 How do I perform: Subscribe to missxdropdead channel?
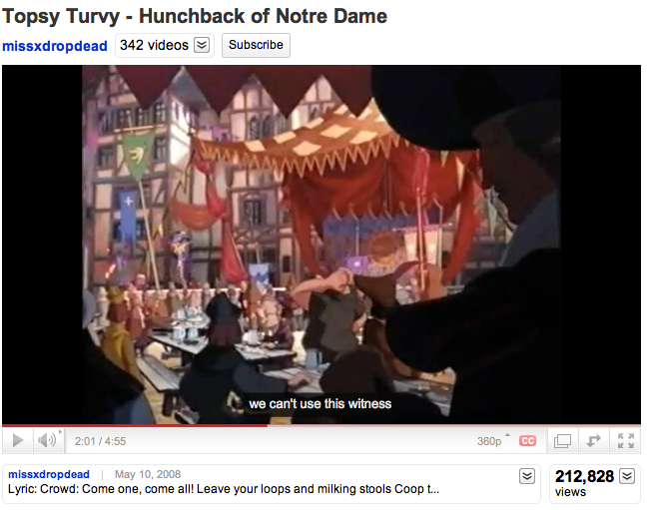[x=256, y=45]
